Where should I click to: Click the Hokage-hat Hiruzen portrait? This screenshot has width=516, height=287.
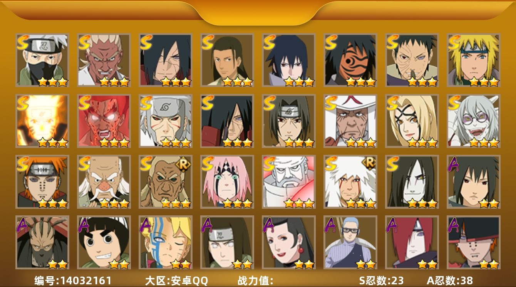350,121
